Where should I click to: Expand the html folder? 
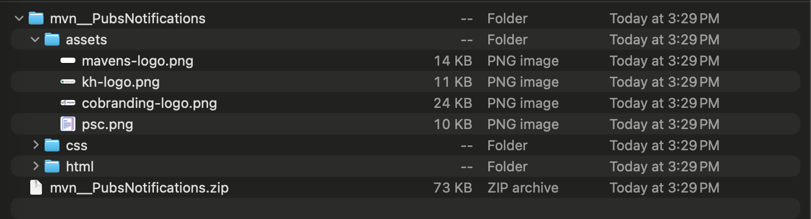pos(36,166)
